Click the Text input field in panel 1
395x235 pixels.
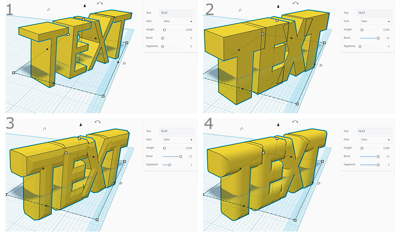(x=177, y=13)
